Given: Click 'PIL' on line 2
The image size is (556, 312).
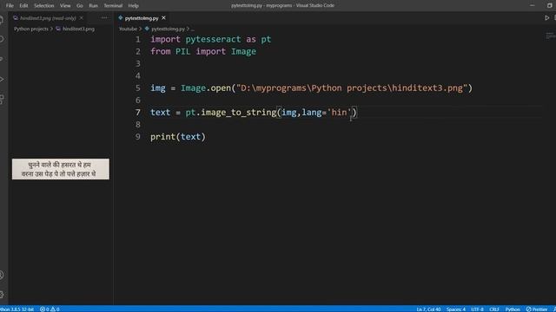Looking at the screenshot, I should click(183, 51).
